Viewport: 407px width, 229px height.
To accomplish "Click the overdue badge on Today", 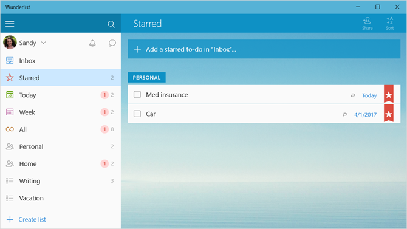I will click(x=104, y=95).
